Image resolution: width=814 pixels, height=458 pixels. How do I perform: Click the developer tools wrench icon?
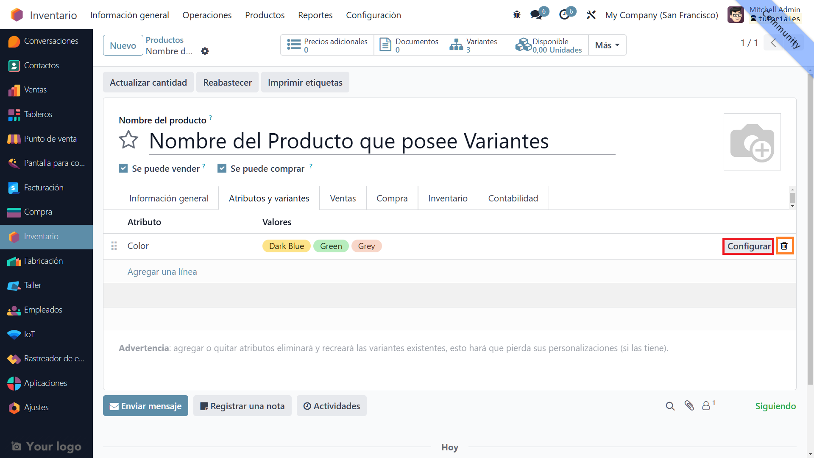[591, 15]
